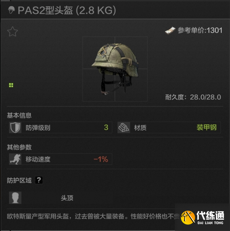Select the 材质 装甲钢 row
230x231 pixels.
tap(169, 128)
